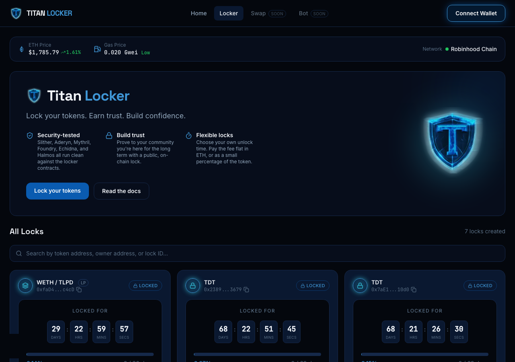Image resolution: width=515 pixels, height=362 pixels.
Task: Click the 30 SECS countdown box
Action: (459, 332)
